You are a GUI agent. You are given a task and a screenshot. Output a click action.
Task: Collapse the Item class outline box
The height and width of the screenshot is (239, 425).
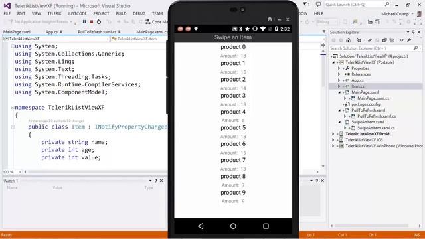[13, 127]
